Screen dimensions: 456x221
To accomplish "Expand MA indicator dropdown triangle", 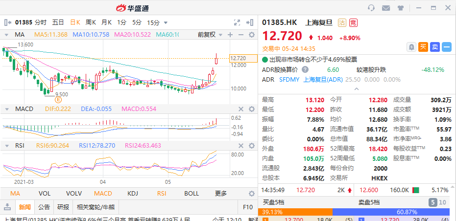I will pyautogui.click(x=6, y=35).
